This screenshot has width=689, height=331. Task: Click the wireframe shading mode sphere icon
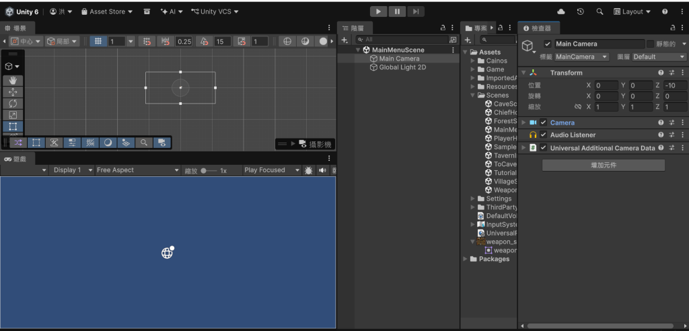click(x=287, y=41)
